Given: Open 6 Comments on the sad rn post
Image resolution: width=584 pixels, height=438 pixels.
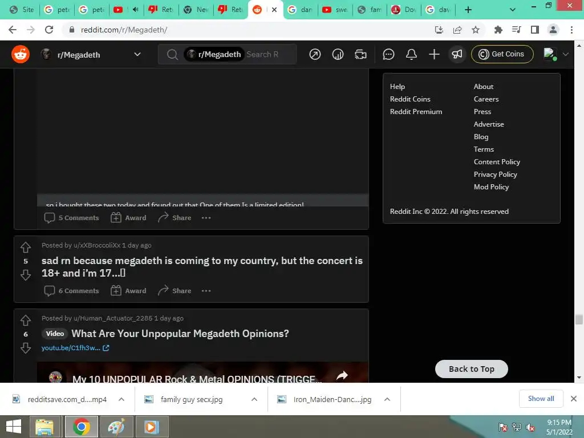Looking at the screenshot, I should coord(71,290).
